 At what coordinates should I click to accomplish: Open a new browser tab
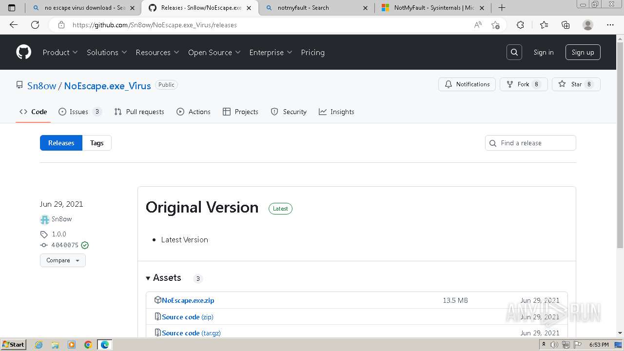click(x=502, y=7)
